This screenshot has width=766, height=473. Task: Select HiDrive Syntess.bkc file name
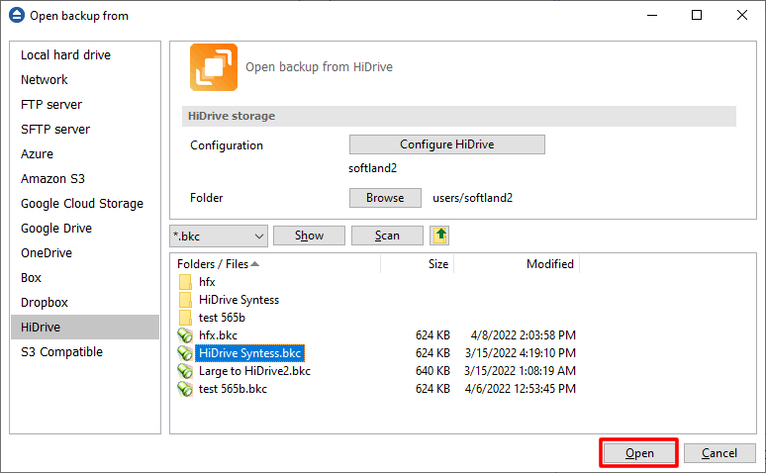point(249,353)
